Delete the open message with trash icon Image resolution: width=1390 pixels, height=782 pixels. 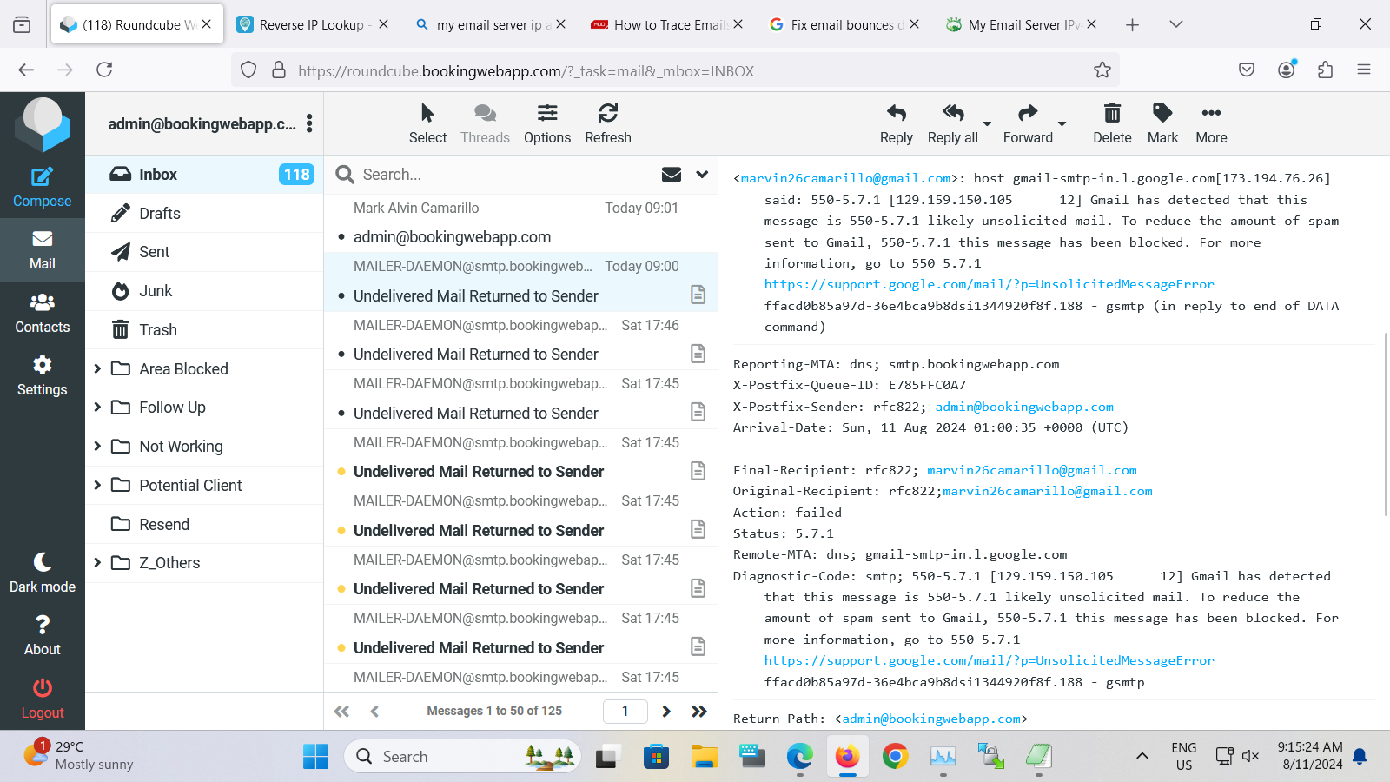click(x=1111, y=114)
